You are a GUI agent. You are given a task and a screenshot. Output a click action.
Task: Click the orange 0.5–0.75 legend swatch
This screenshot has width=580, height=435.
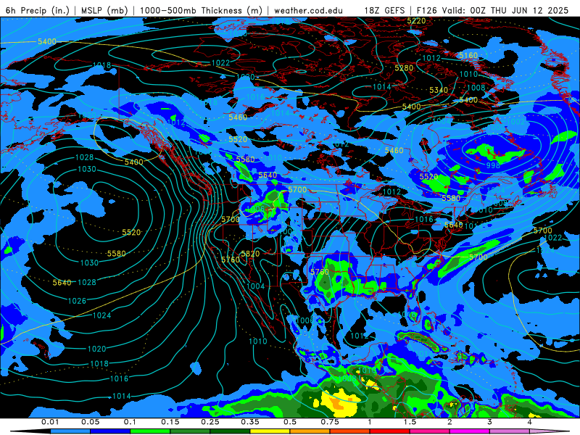click(x=310, y=431)
